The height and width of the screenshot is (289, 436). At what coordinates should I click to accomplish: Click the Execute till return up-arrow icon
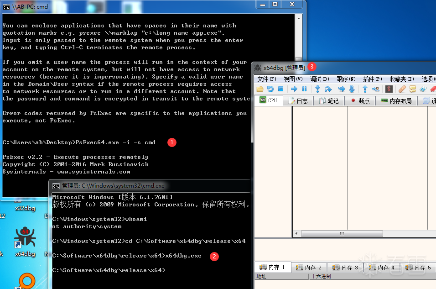[x=365, y=89]
